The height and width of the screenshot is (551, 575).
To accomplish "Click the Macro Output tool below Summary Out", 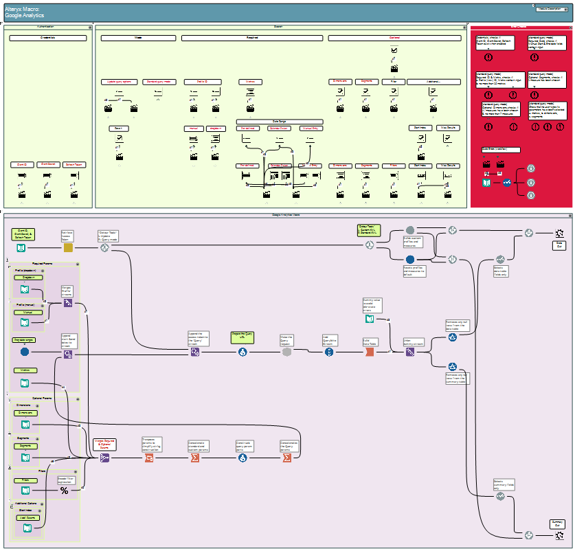I will pos(559,536).
